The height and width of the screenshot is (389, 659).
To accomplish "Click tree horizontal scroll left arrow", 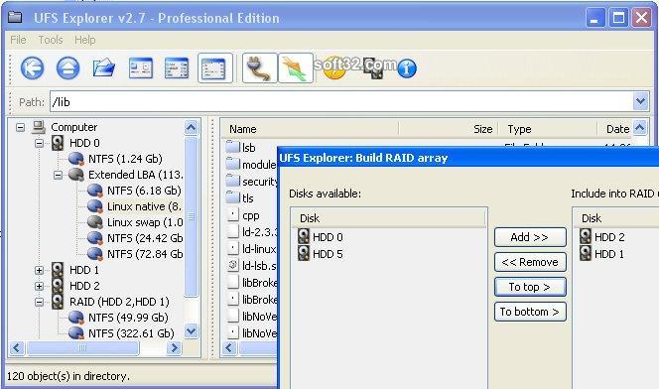I will click(x=17, y=348).
